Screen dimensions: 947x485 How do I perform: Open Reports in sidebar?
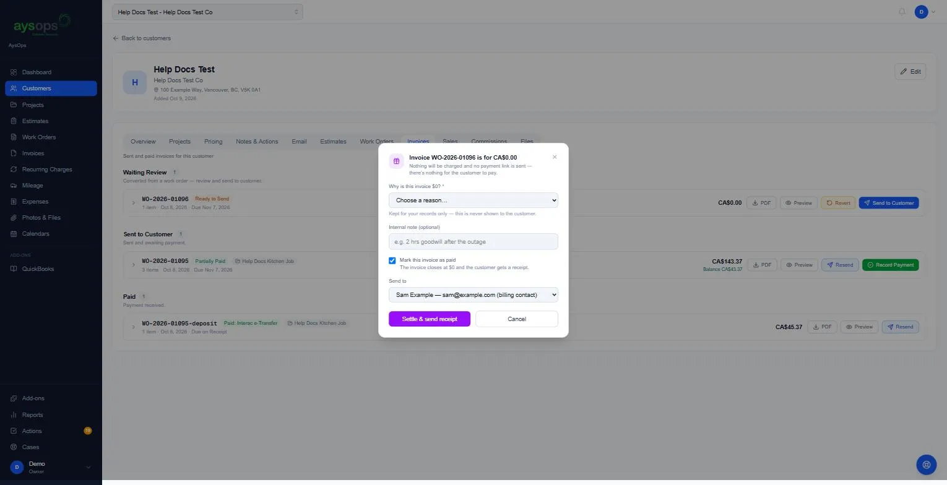[x=51, y=414]
